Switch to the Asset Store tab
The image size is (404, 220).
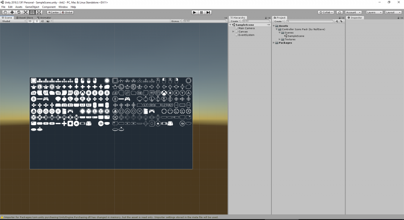coord(24,18)
